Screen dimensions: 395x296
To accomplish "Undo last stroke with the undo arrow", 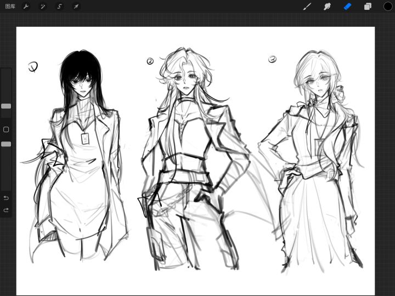I will [x=6, y=198].
